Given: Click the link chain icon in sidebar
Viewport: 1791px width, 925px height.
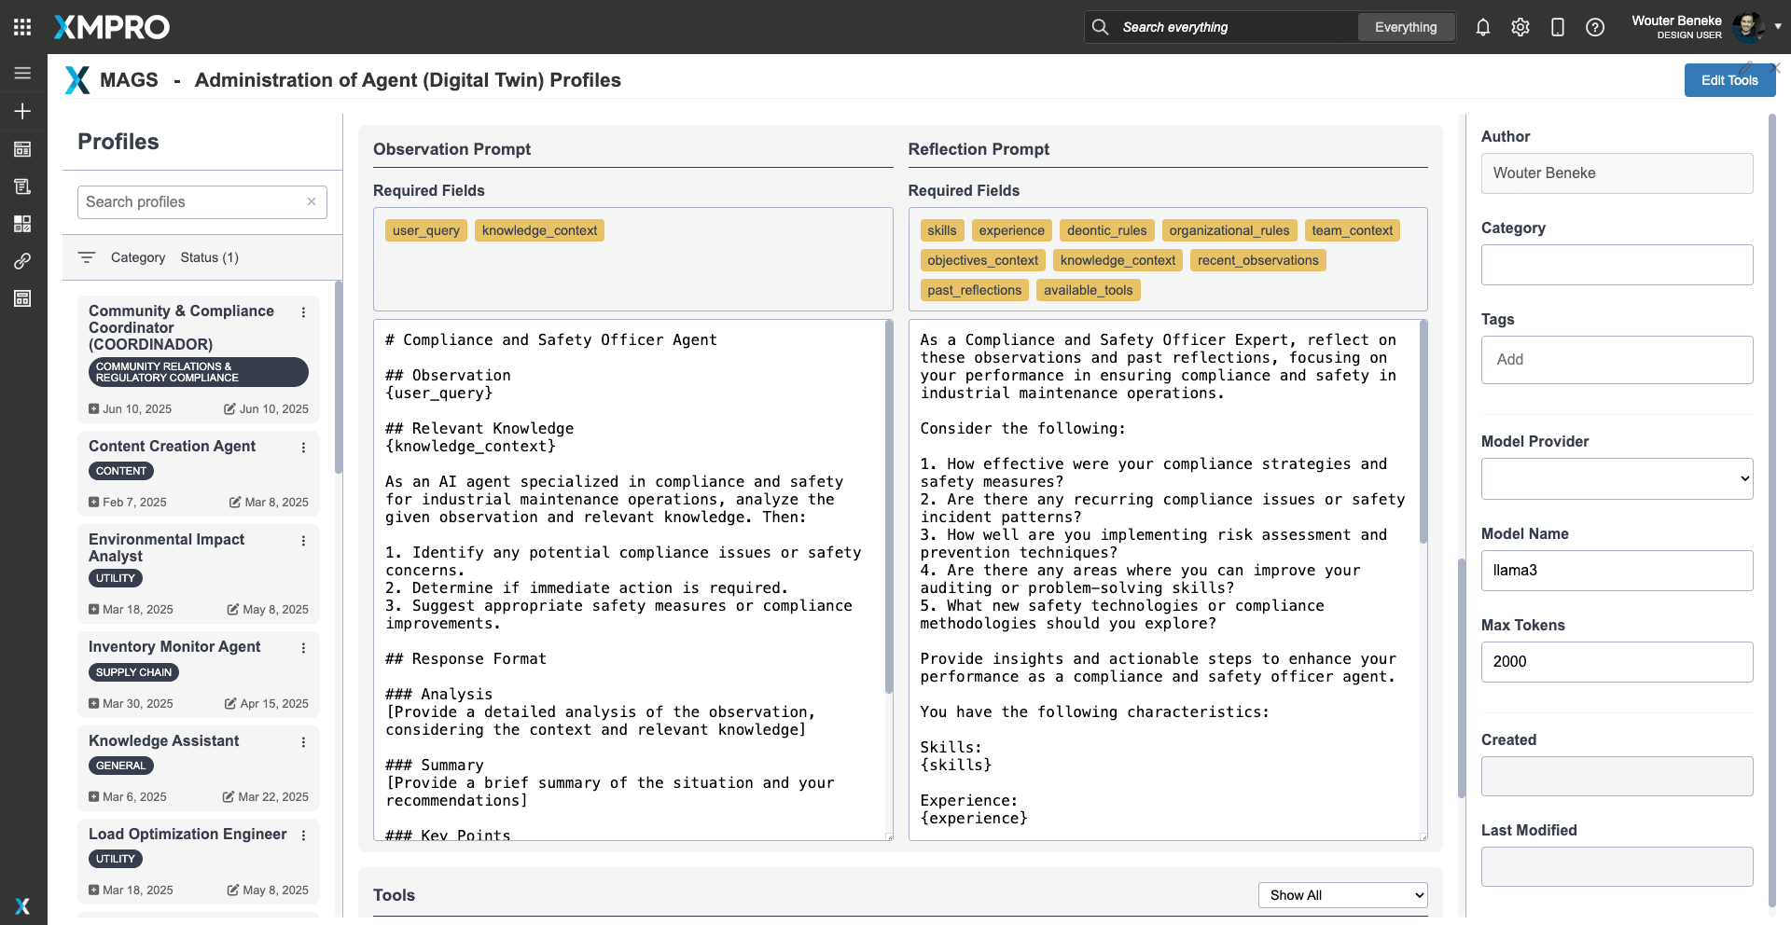Looking at the screenshot, I should [22, 261].
